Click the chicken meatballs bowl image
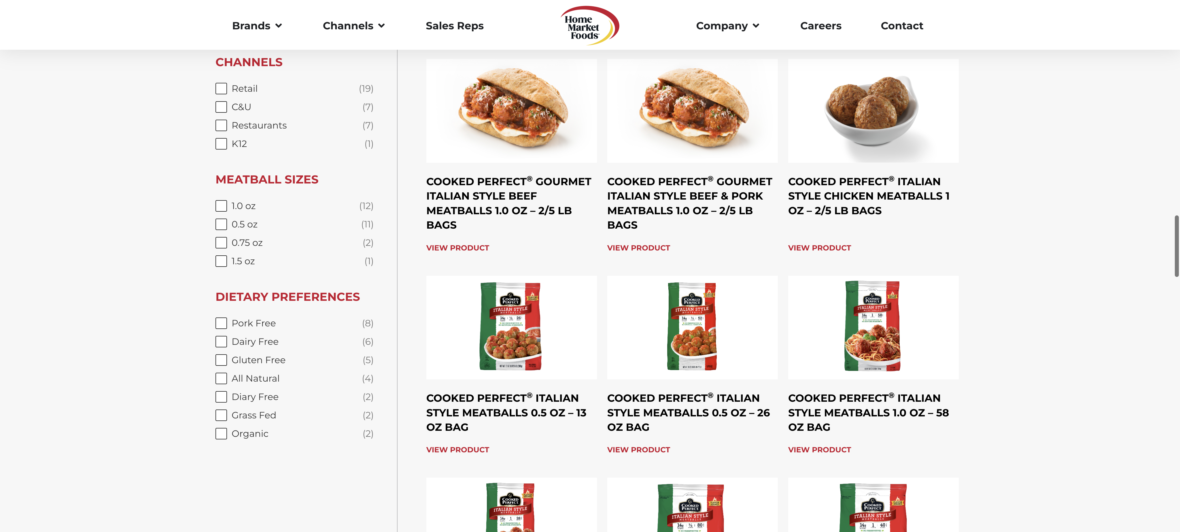The height and width of the screenshot is (532, 1180). pyautogui.click(x=873, y=111)
